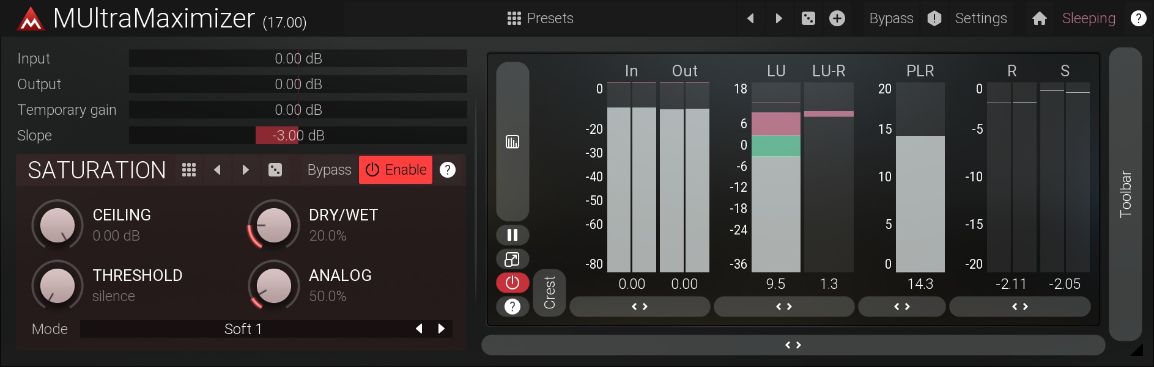Click the Crest button
The height and width of the screenshot is (367, 1154).
549,293
